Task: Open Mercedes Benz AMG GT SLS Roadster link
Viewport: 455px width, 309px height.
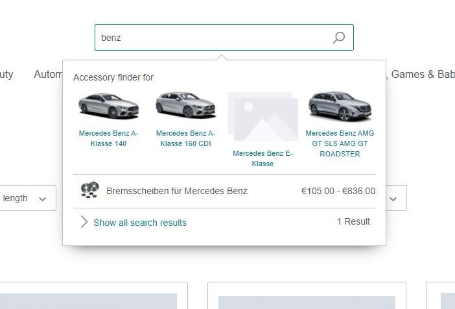Action: coord(340,143)
